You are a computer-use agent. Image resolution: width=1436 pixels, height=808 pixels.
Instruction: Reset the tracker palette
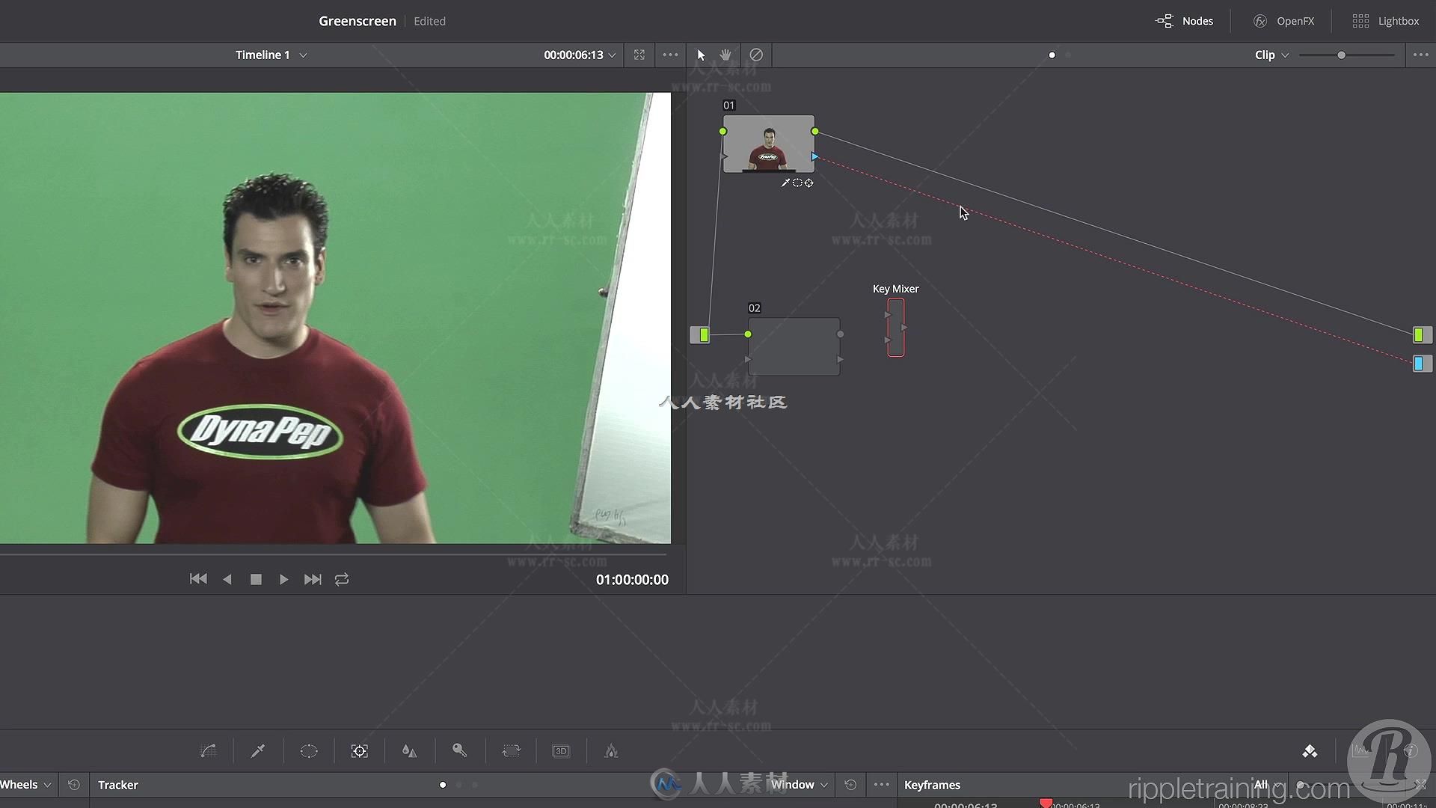pyautogui.click(x=850, y=785)
